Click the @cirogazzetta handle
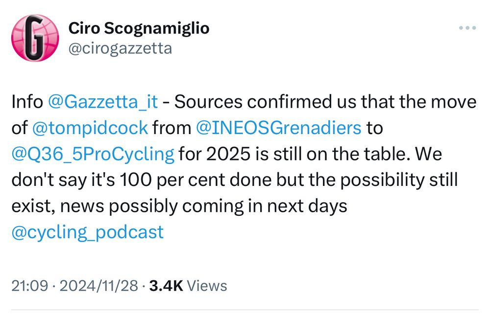490x315 pixels. point(120,48)
